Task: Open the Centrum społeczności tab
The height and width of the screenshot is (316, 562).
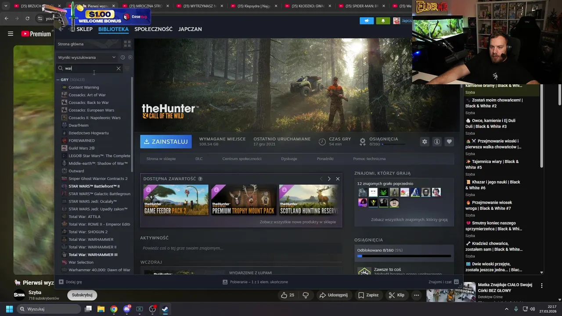Action: [241, 159]
